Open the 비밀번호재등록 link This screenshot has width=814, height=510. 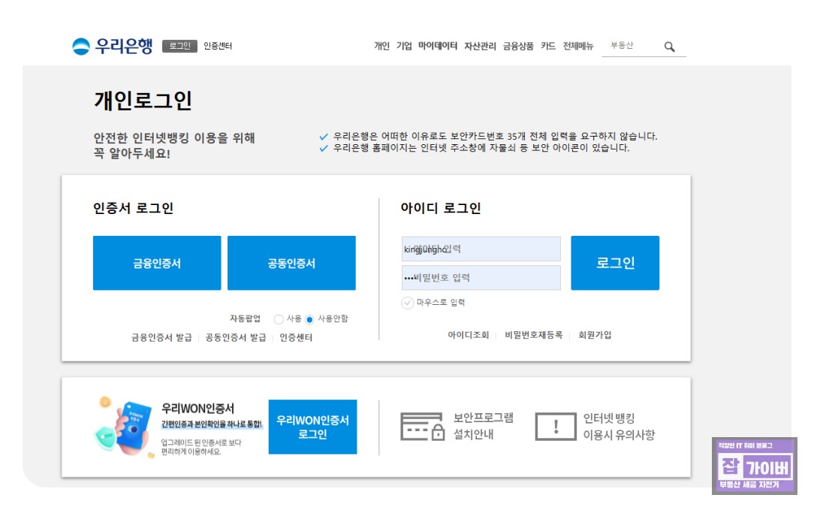pyautogui.click(x=534, y=335)
